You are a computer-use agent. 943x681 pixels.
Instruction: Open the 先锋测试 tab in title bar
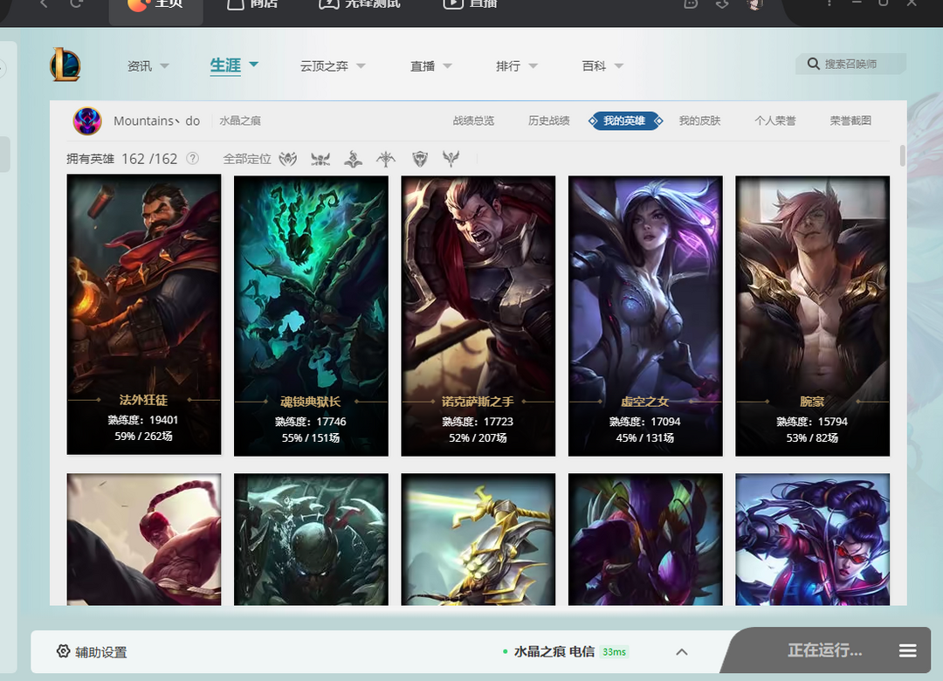coord(360,5)
